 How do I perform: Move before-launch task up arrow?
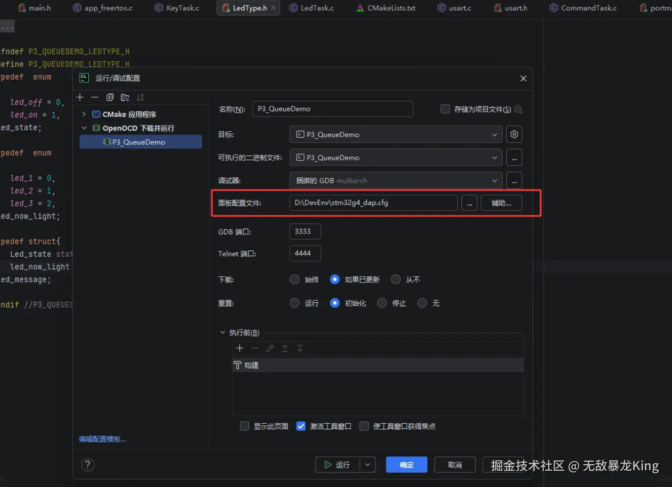point(285,348)
